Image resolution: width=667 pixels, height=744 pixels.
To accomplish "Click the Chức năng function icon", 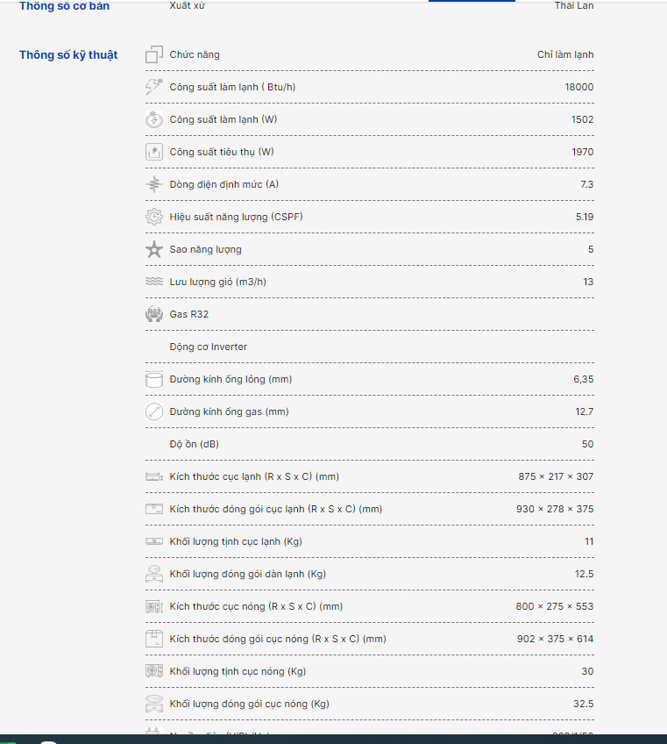I will [154, 54].
